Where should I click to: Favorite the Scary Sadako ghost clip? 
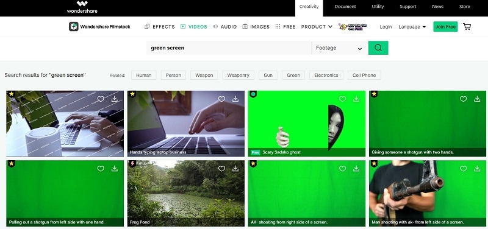[342, 99]
